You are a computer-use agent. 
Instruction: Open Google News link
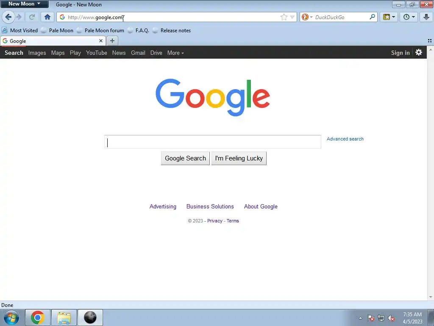pyautogui.click(x=119, y=53)
